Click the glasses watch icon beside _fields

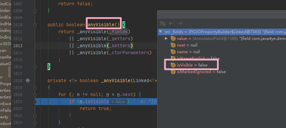[167, 32]
